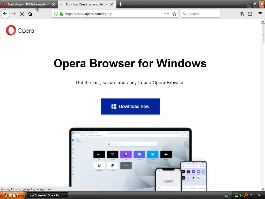This screenshot has width=265, height=199.
Task: Open the home page via house icon
Action: click(x=30, y=14)
